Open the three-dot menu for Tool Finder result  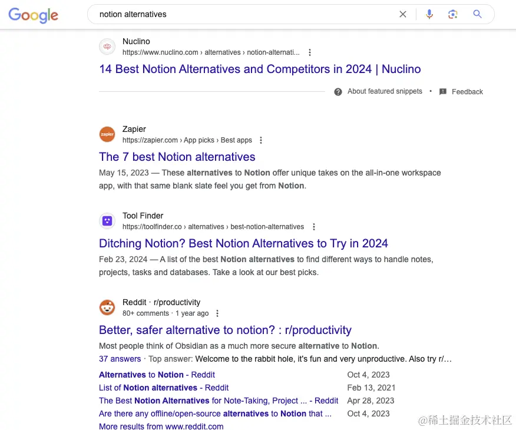pyautogui.click(x=314, y=227)
